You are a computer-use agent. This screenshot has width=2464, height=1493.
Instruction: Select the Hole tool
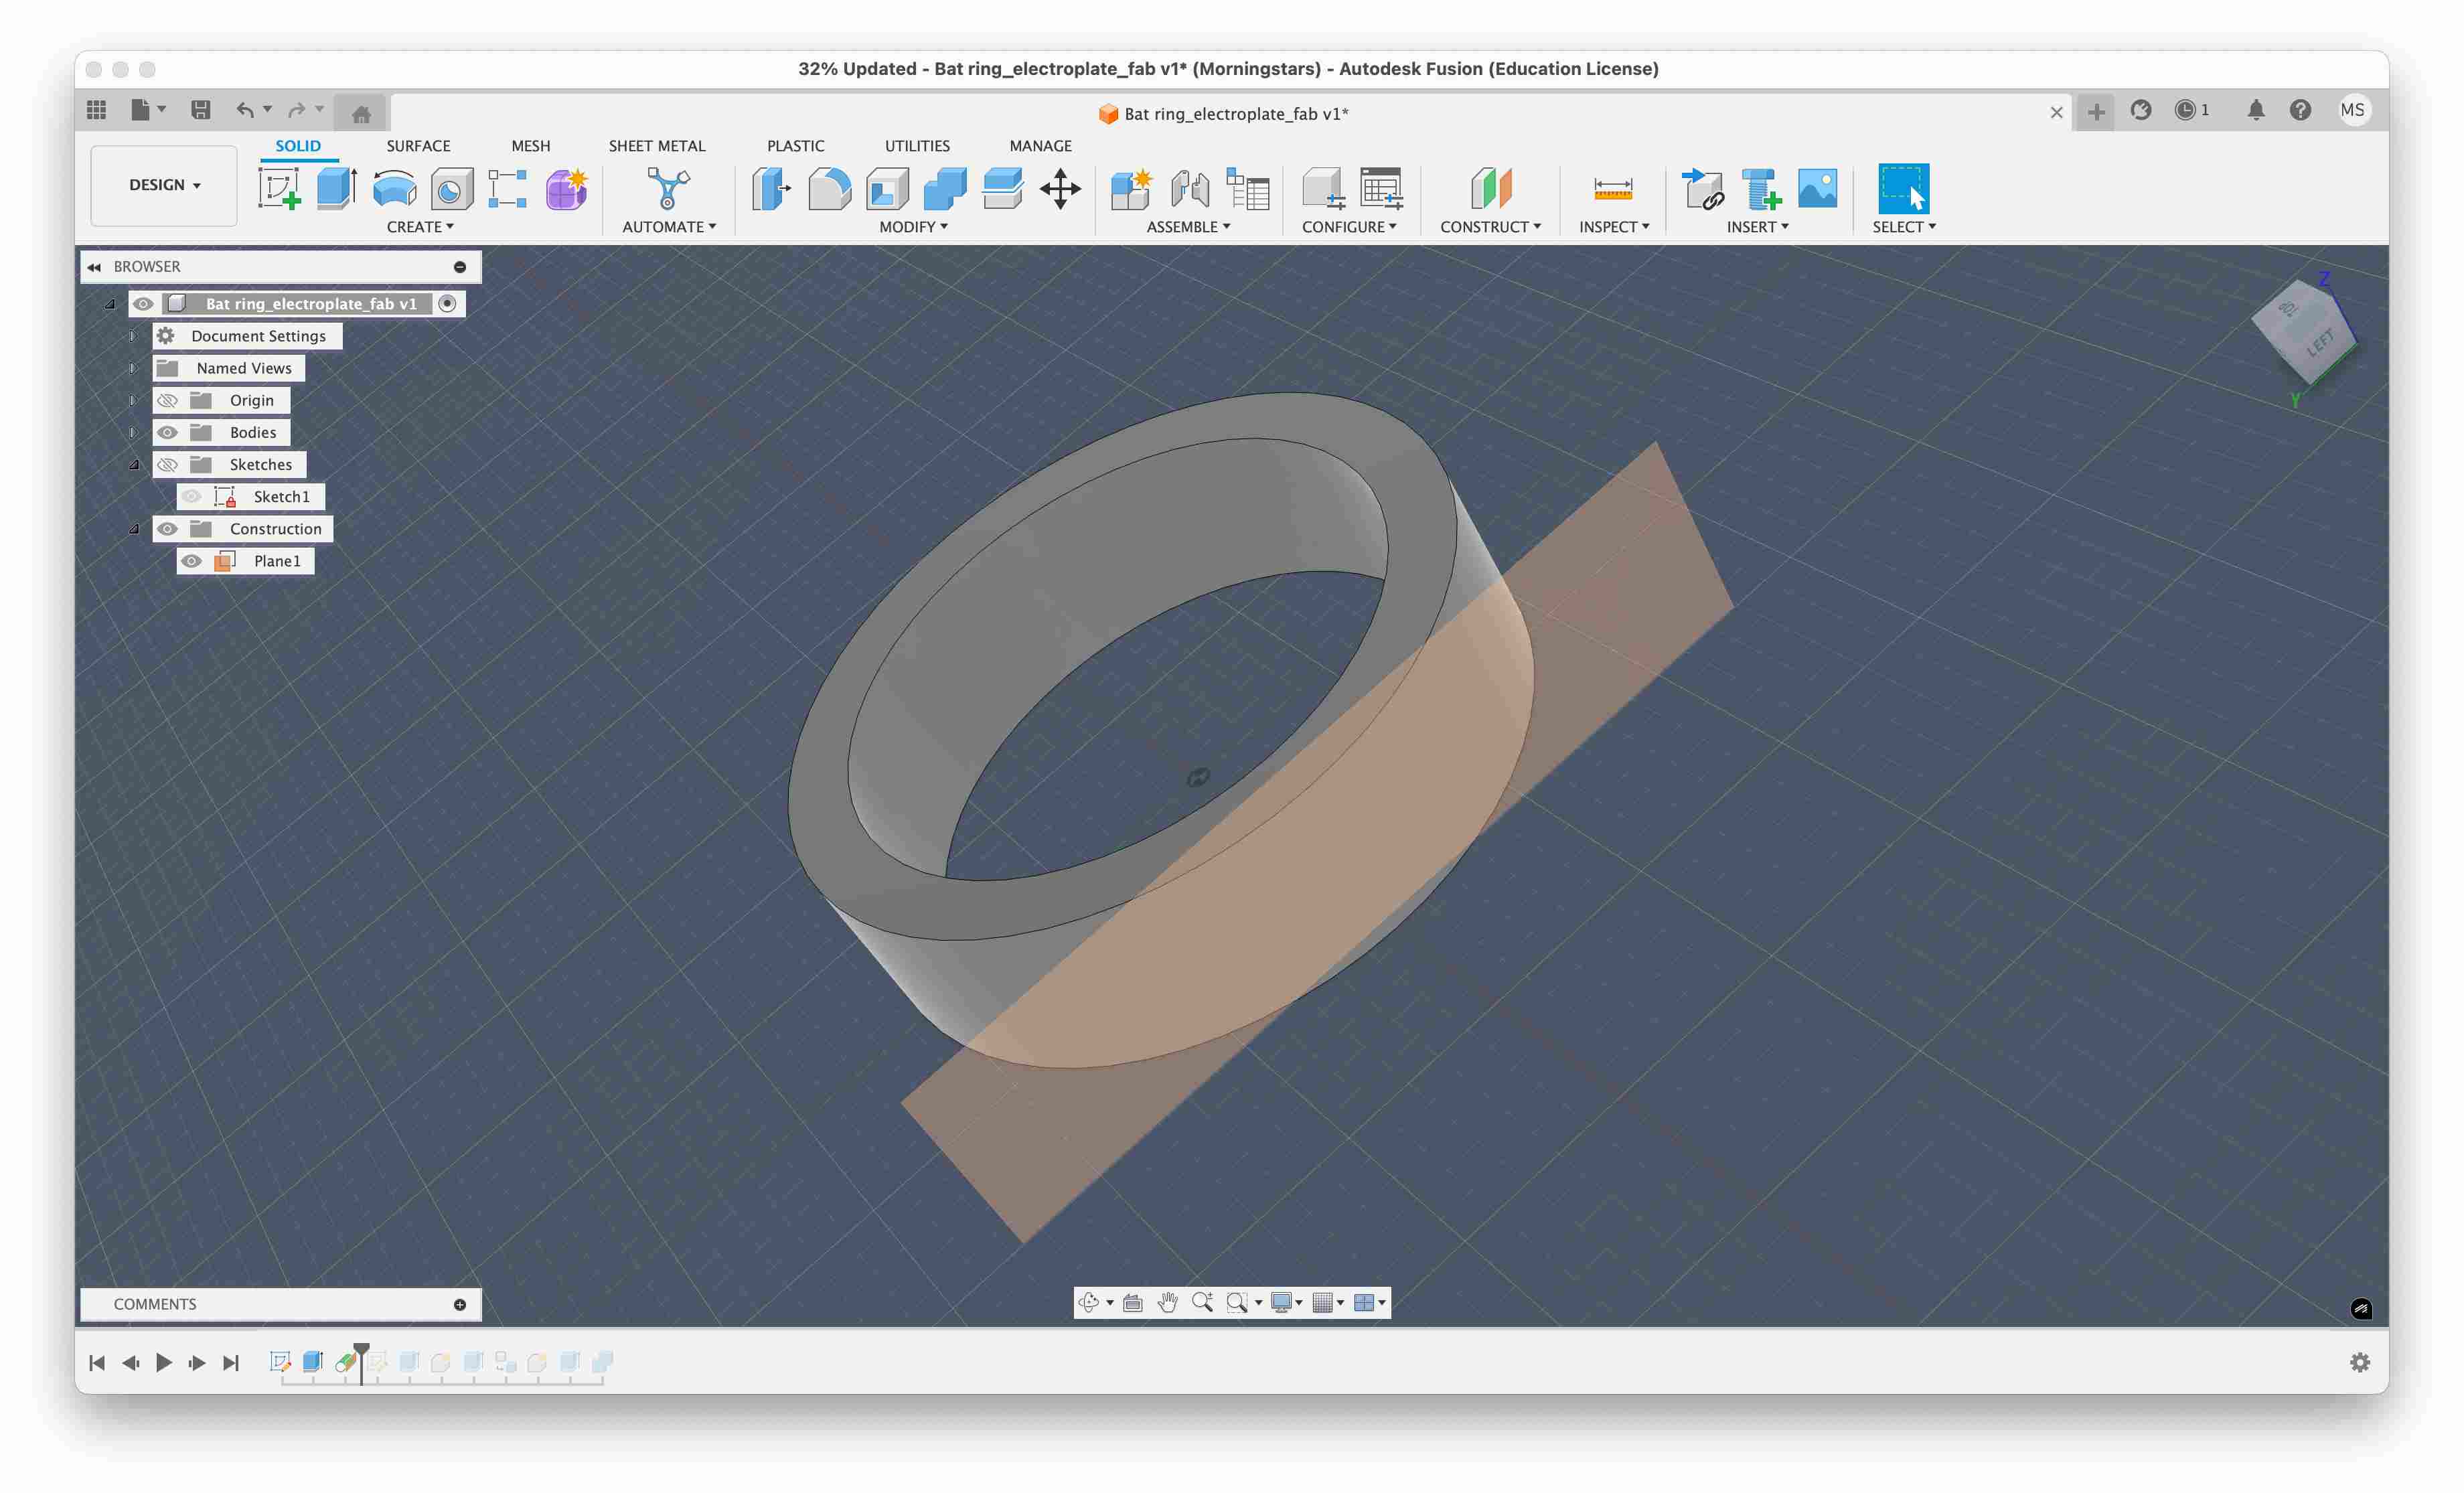(x=452, y=188)
